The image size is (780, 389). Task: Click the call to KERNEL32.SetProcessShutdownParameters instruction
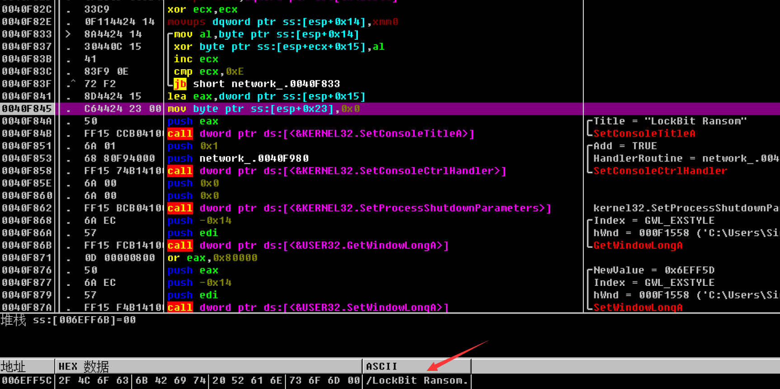click(x=360, y=208)
